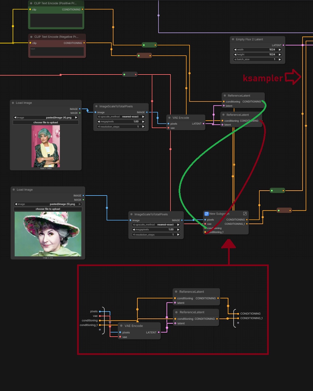
Task: Open the New Subgraph node with its enter icon
Action: pos(245,214)
